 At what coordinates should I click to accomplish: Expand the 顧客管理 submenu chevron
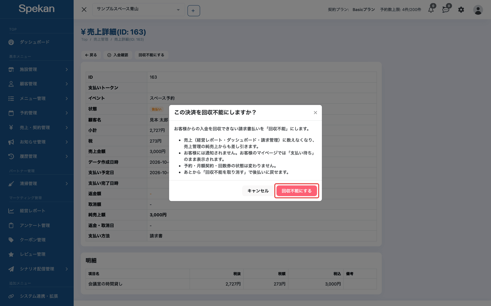pos(67,84)
